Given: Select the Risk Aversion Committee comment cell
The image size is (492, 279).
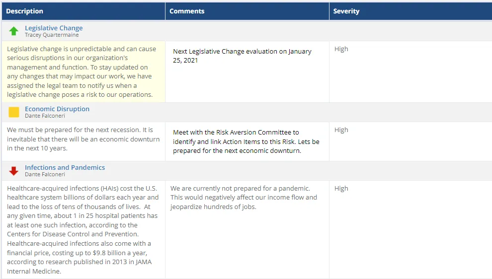Looking at the screenshot, I should tap(247, 141).
